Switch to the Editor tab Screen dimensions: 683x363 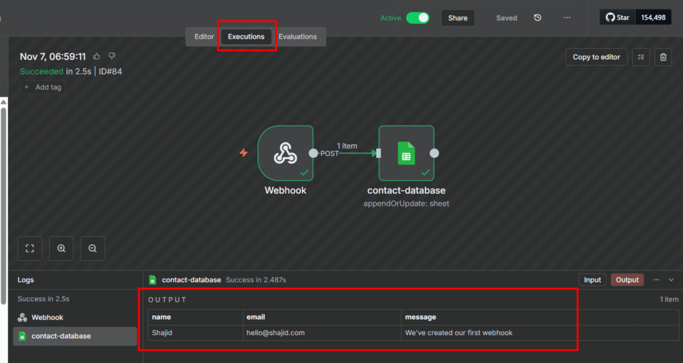(x=204, y=37)
